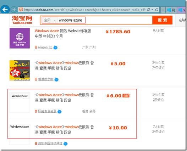Image resolution: width=187 pixels, height=151 pixels.
Task: Open the 宝贝 search category dropdown
Action: [x=50, y=20]
